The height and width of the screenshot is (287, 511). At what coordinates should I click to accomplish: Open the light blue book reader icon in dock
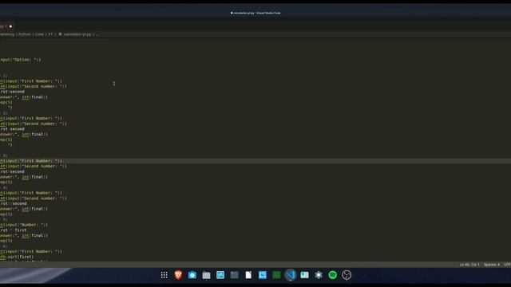pos(305,275)
